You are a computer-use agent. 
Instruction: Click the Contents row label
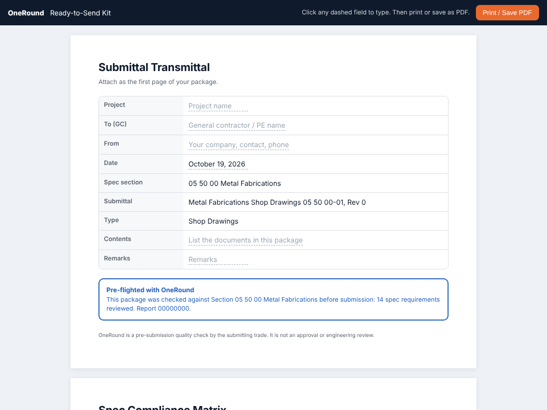(117, 239)
